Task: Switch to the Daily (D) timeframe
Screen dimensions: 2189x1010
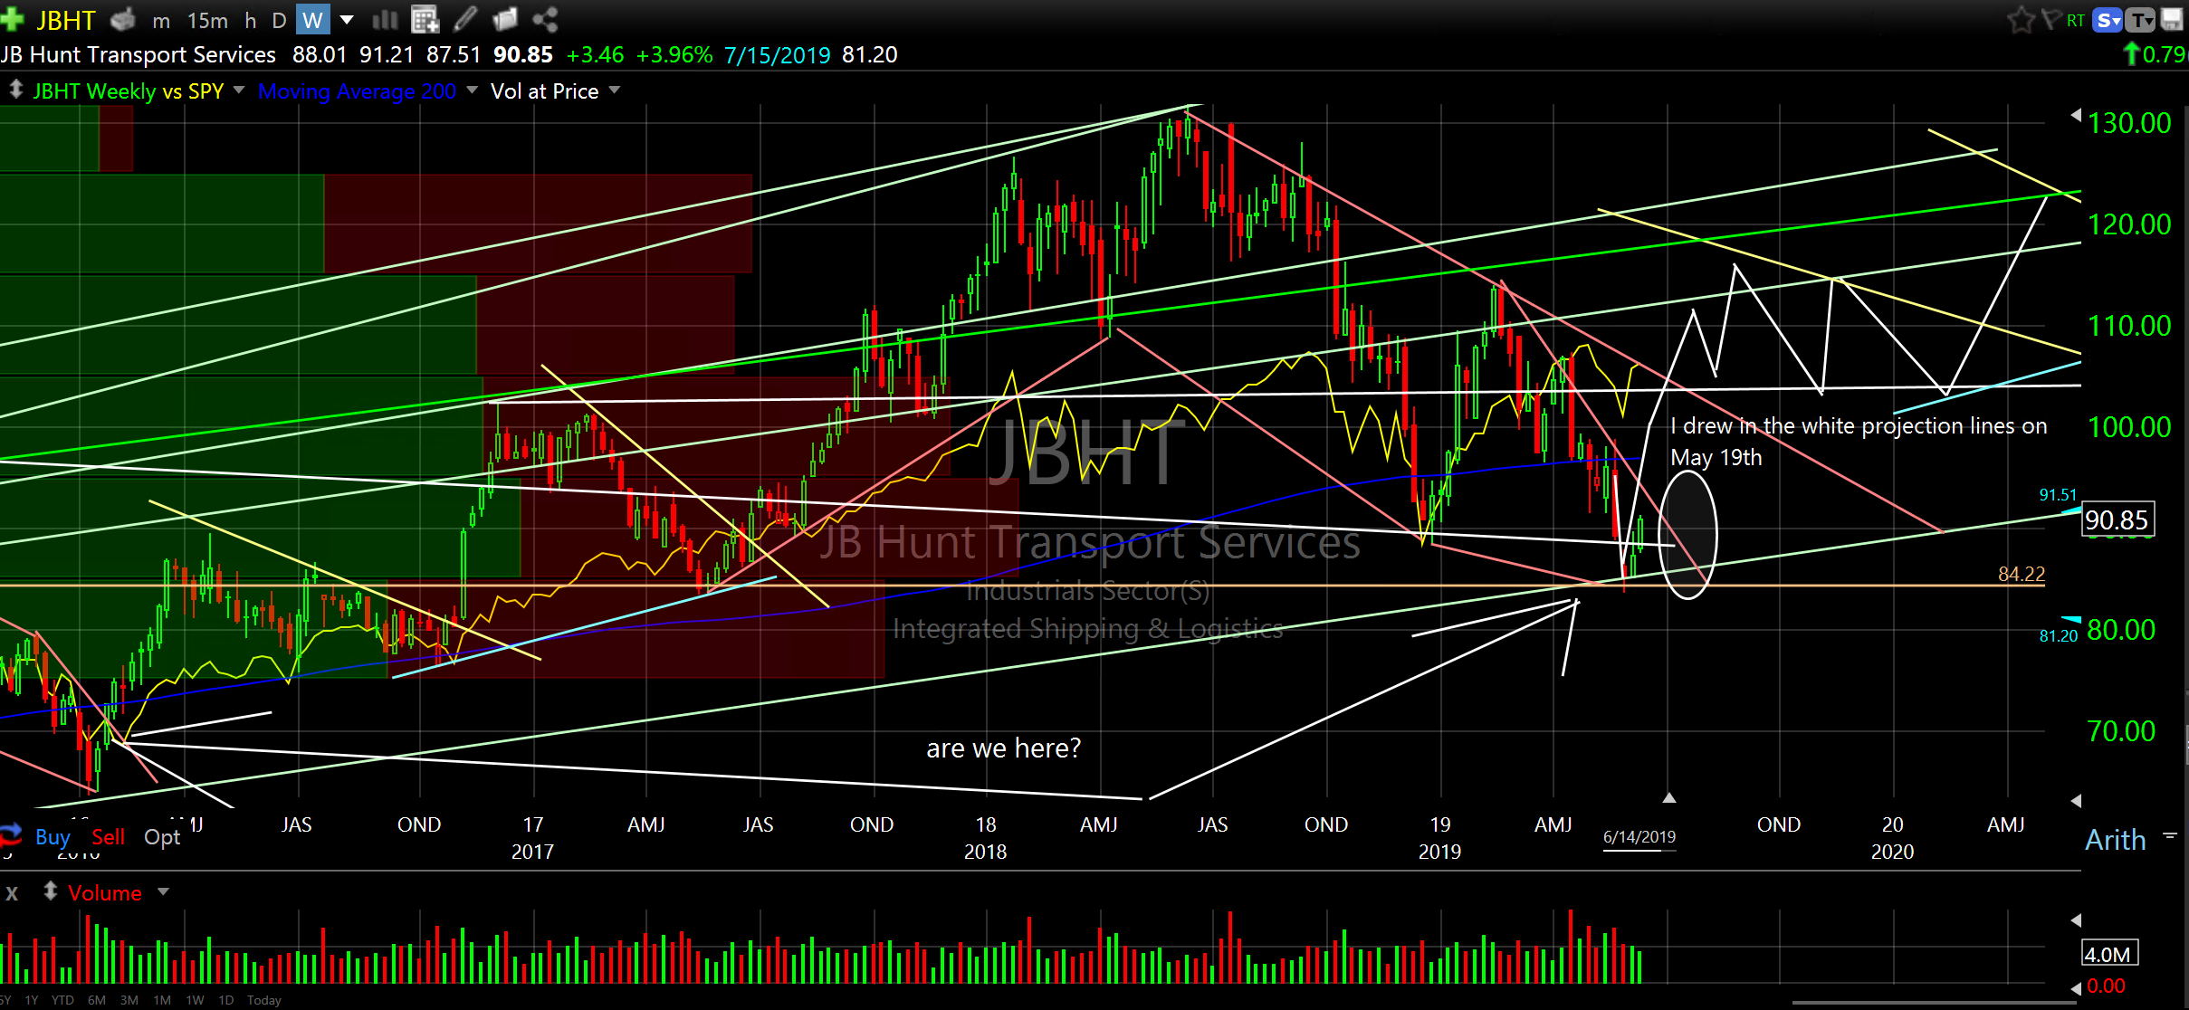Action: pos(279,20)
